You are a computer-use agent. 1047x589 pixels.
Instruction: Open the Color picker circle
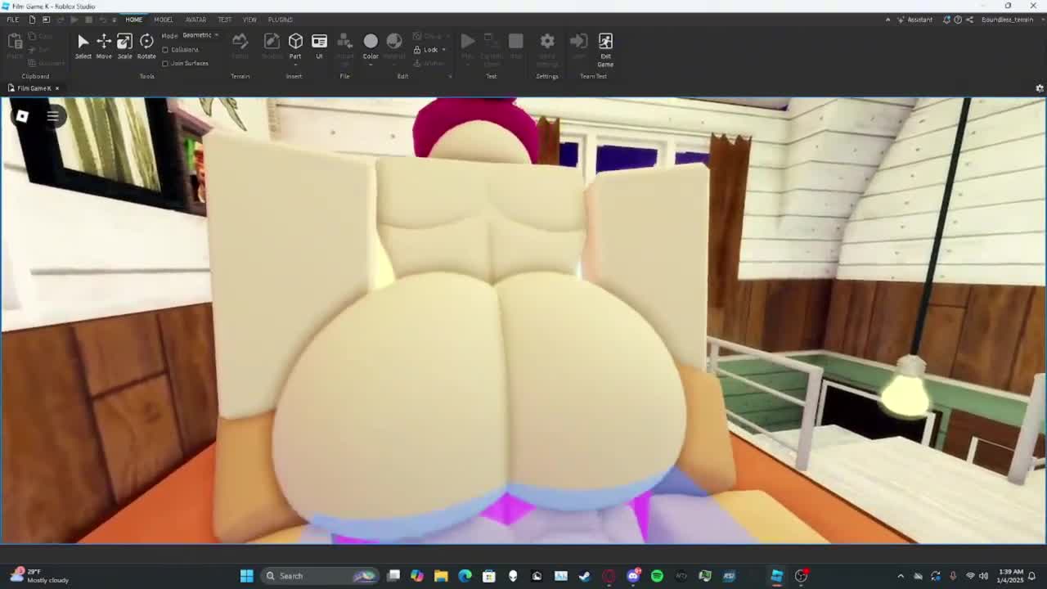[x=371, y=41]
